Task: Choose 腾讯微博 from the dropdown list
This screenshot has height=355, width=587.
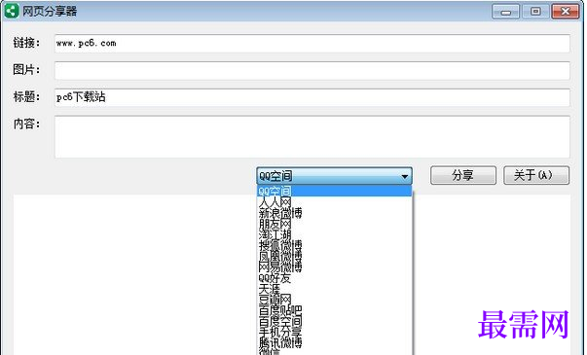Action: 334,343
